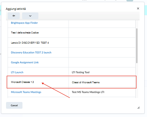Open the chevron dropdown in the toolbar
Viewport: 147px width, 117px height.
(30, 16)
